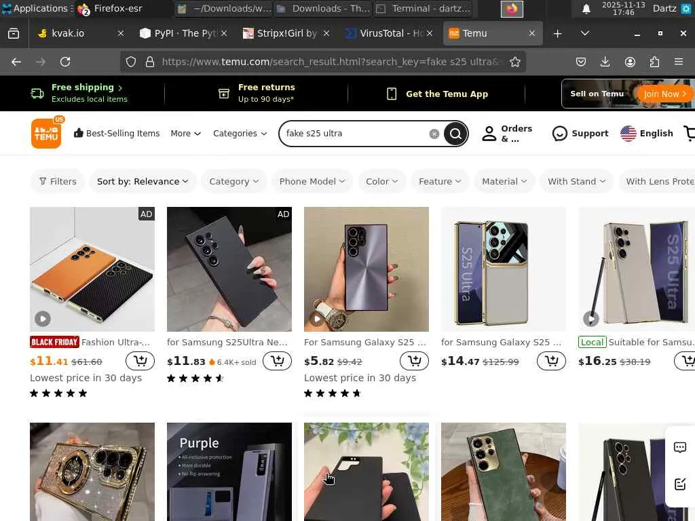Open Firefox view sidebar icon
This screenshot has height=521, width=695.
[x=14, y=33]
